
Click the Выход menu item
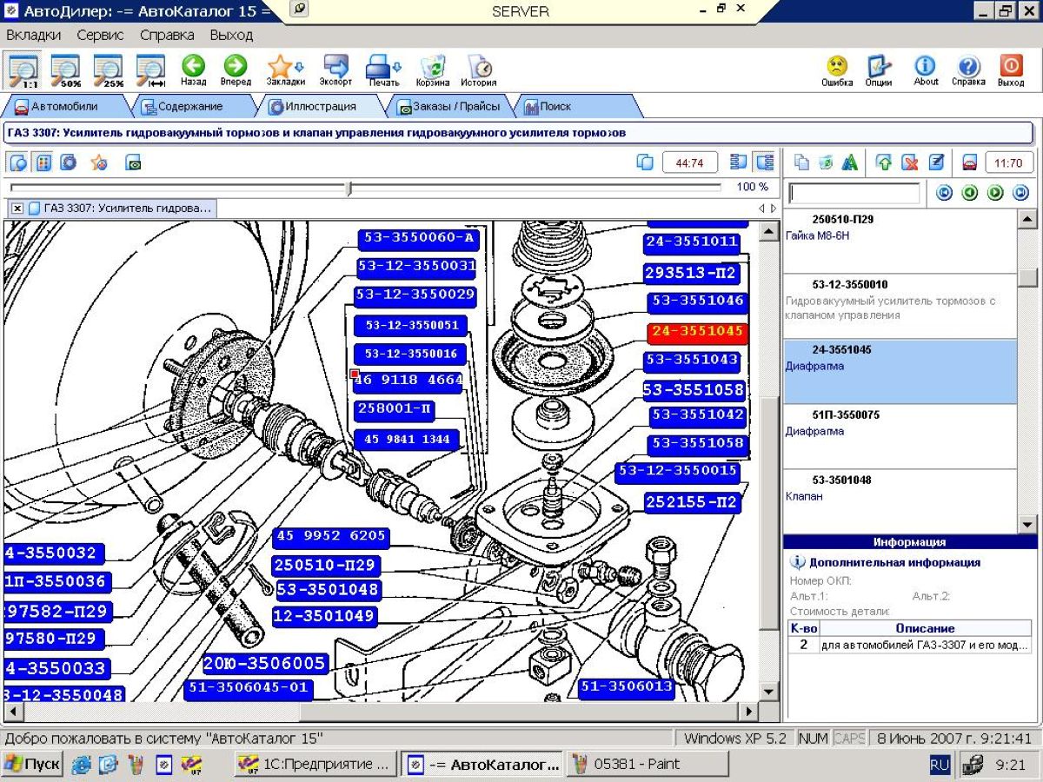[231, 35]
